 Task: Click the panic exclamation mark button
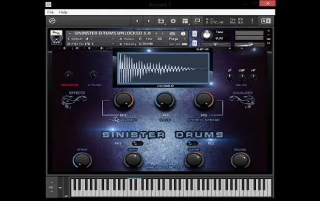(x=252, y=21)
